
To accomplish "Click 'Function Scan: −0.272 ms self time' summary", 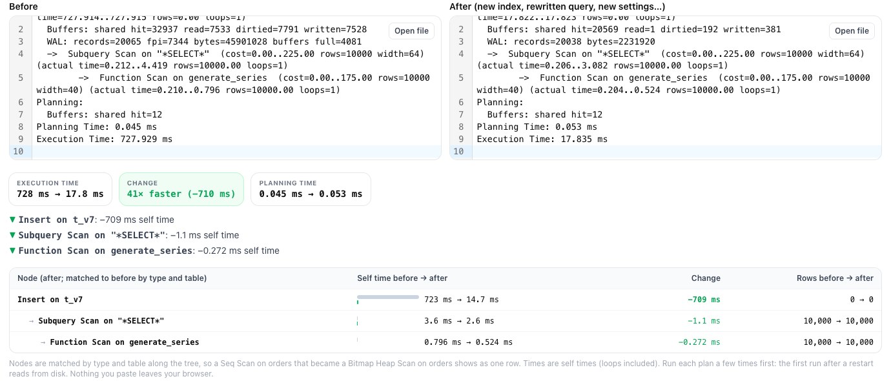I will coord(149,251).
